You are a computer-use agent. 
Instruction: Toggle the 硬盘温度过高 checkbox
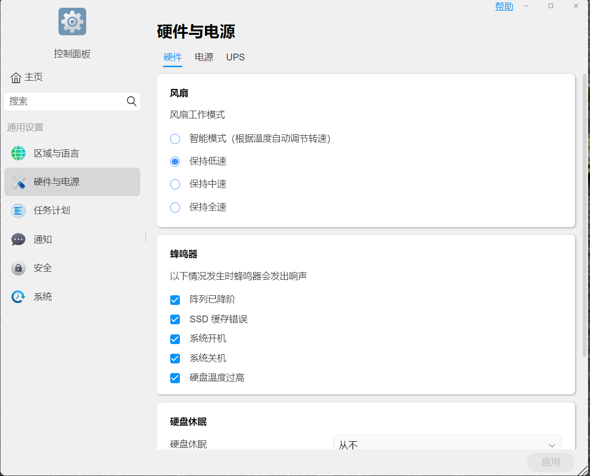(175, 378)
